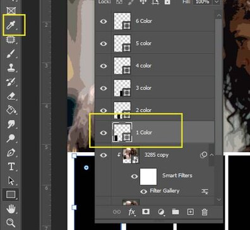This screenshot has height=230, width=250.
Task: Select the Paint Bucket tool
Action: tap(11, 110)
